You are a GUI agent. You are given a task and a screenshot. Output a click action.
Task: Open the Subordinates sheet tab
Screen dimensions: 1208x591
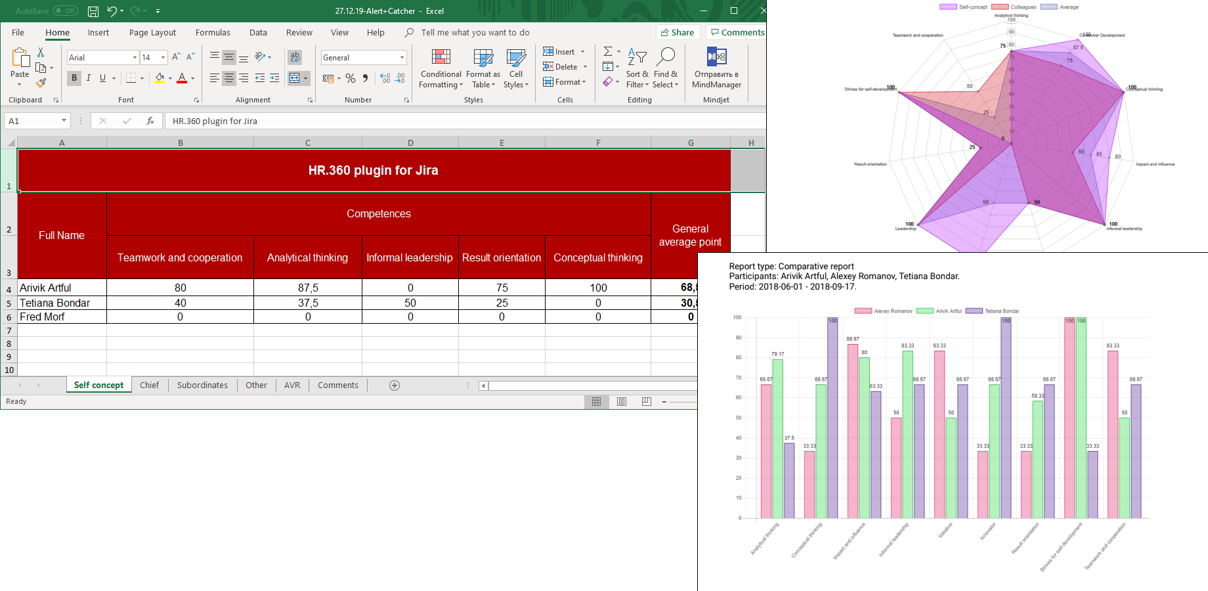tap(202, 385)
